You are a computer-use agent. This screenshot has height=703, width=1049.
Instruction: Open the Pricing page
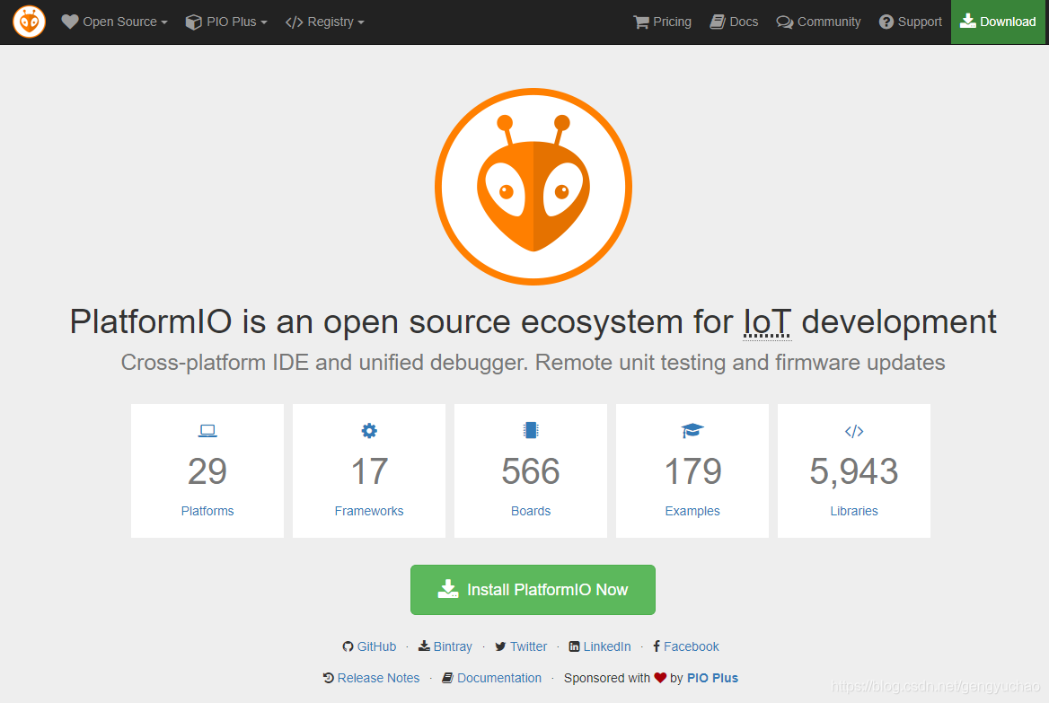coord(662,22)
